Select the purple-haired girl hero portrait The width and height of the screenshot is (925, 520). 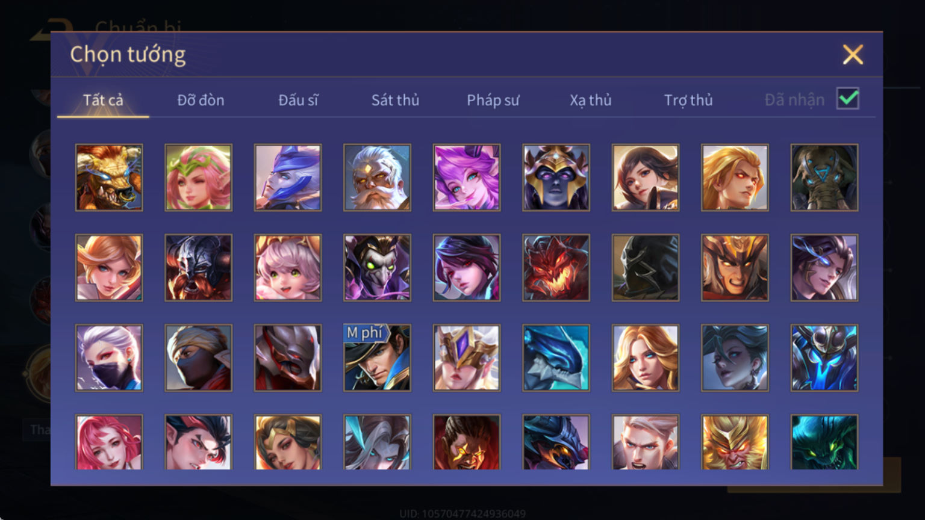point(467,178)
